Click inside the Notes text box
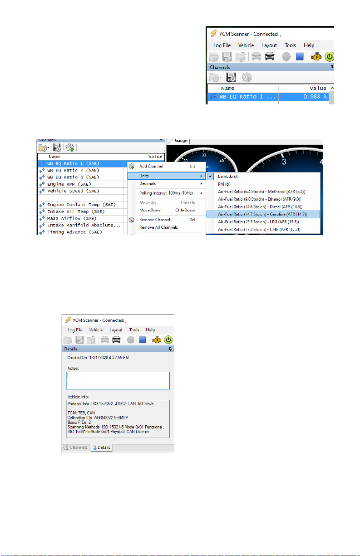The width and height of the screenshot is (360, 556). (118, 381)
